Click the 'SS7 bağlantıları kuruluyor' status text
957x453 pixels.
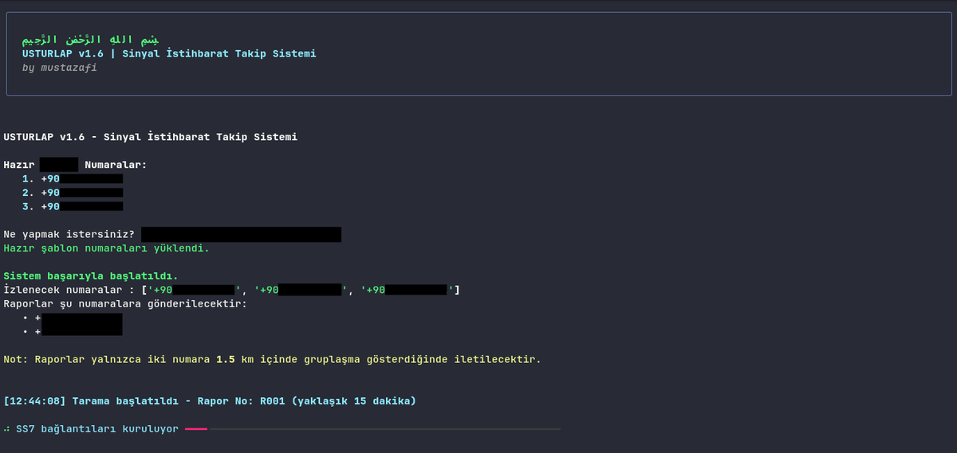tap(97, 429)
